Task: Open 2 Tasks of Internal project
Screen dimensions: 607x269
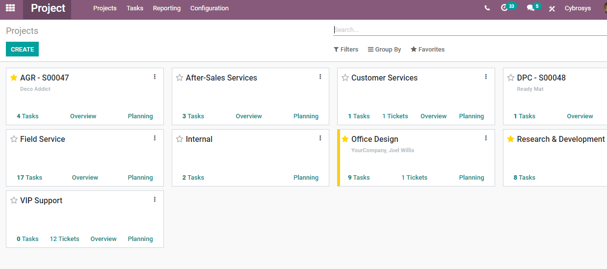Action: [193, 178]
